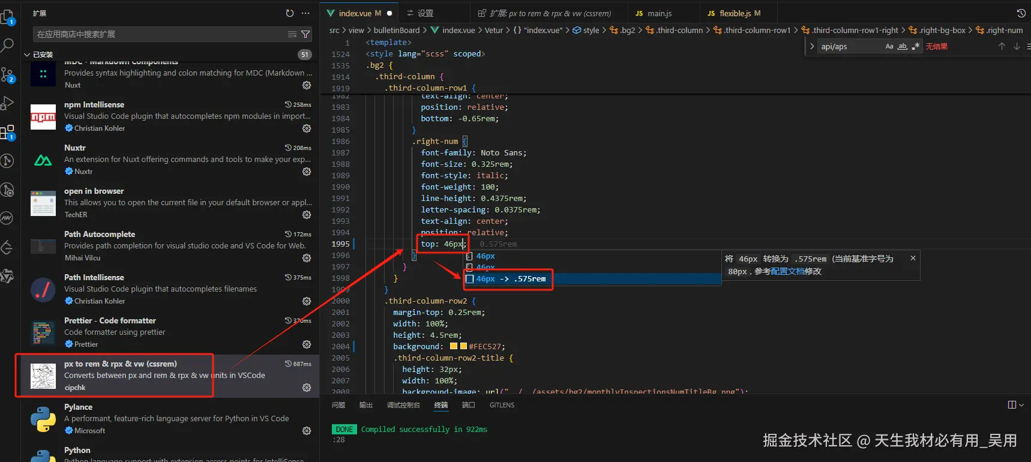Open terminal panel layout dropdown arrow

tap(1021, 405)
